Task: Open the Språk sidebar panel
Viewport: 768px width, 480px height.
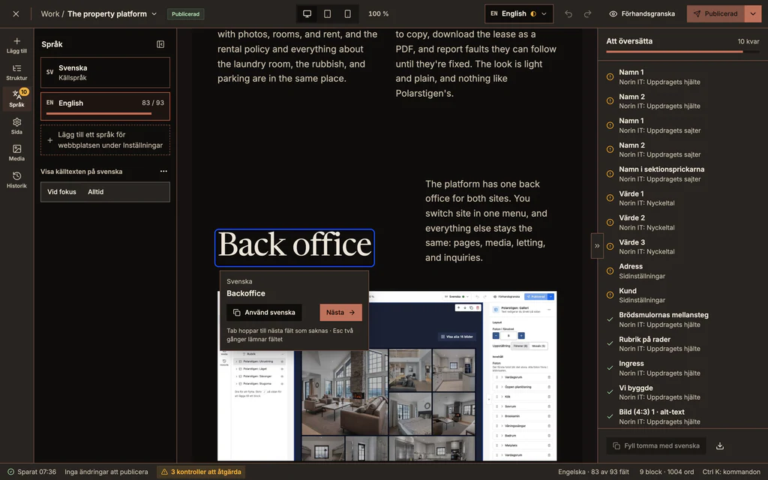Action: click(16, 98)
